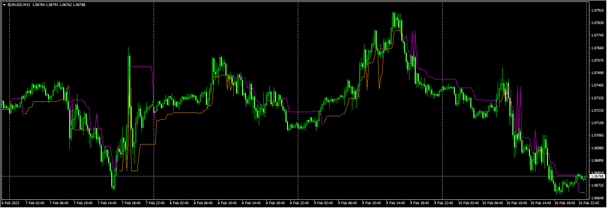Click time axis label 8 Feb 22:45
Viewport: 607px width, 208px height.
point(299,203)
